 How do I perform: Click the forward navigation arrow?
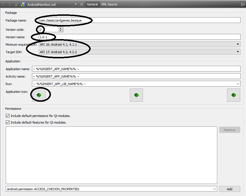click(10, 4)
